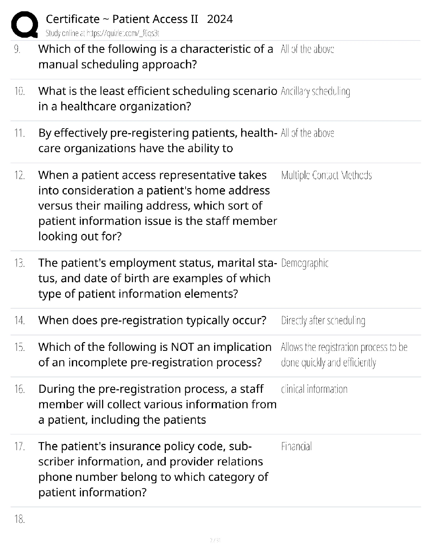Open the quizlet.com study link

102,33
